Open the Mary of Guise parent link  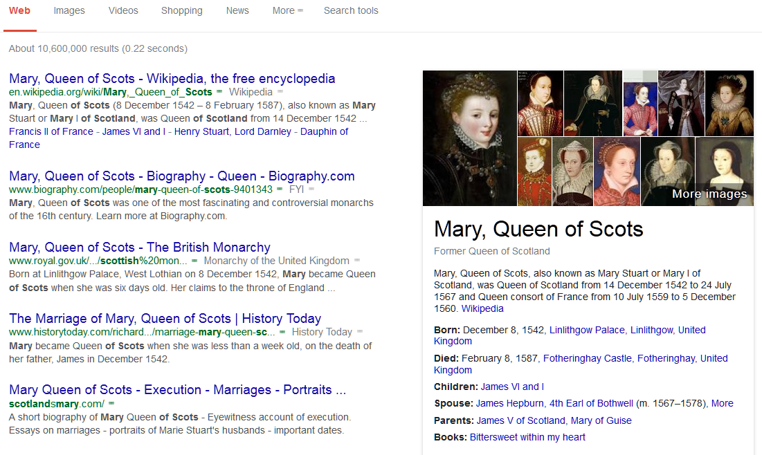click(601, 420)
